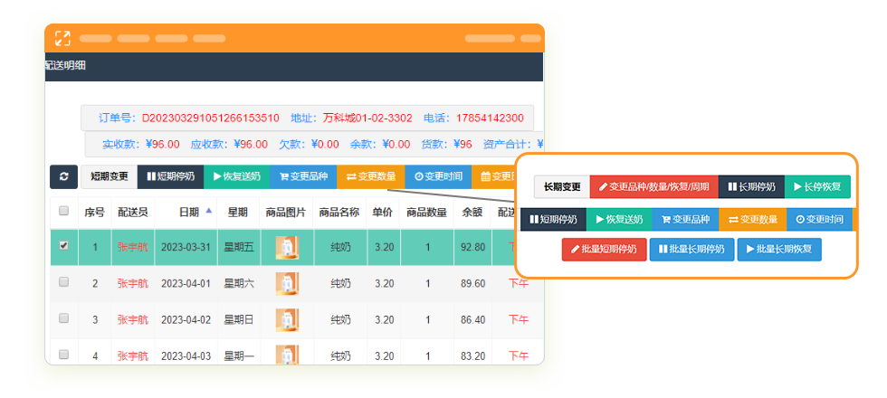Screen dimensions: 887x398
Task: Click the refresh icon button left of 短期变更
Action: [63, 176]
